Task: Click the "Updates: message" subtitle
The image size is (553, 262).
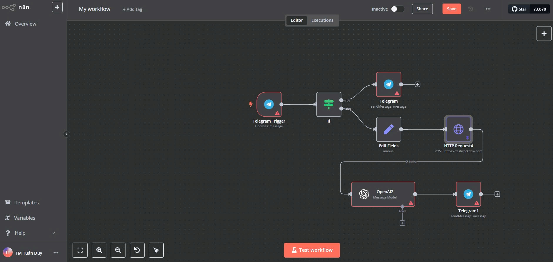Action: point(269,126)
